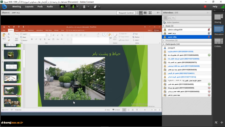
Task: Click the Adobe Connect logo icon
Action: pyautogui.click(x=4, y=6)
